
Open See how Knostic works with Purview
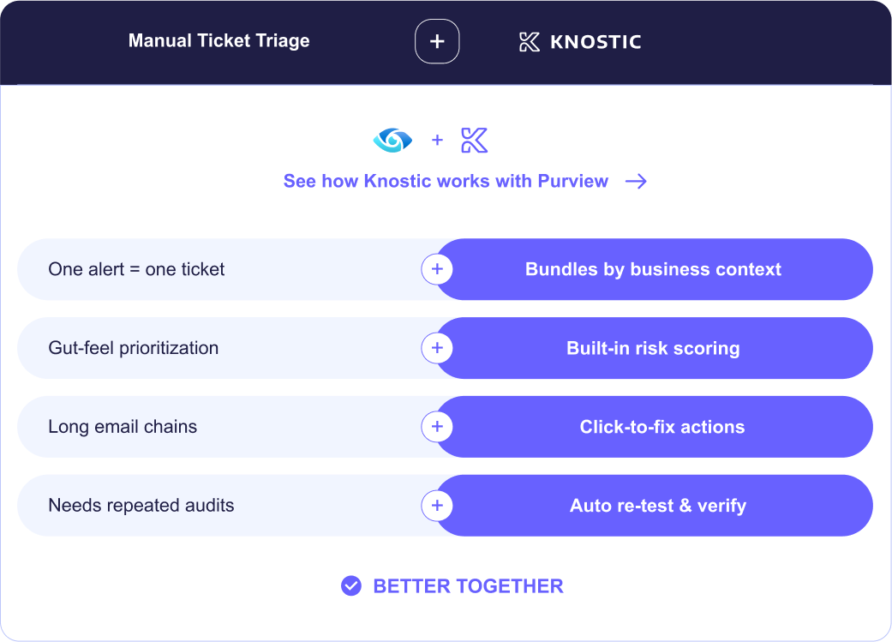tap(446, 181)
